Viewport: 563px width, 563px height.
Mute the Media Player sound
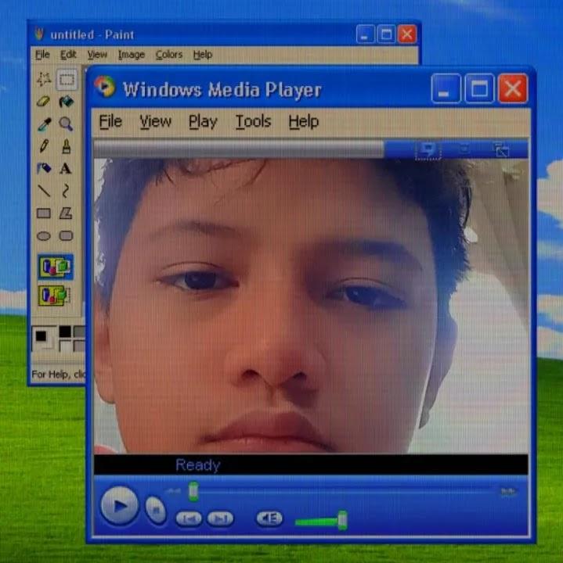[269, 518]
